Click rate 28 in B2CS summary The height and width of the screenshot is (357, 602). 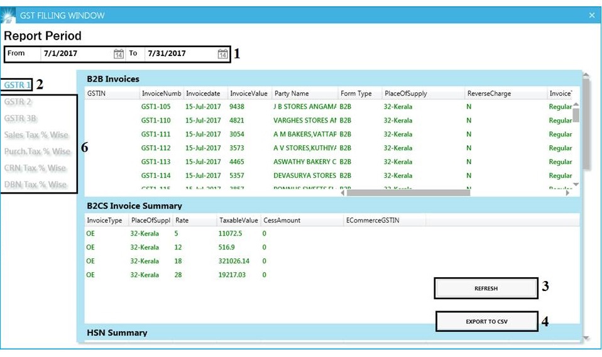point(178,275)
